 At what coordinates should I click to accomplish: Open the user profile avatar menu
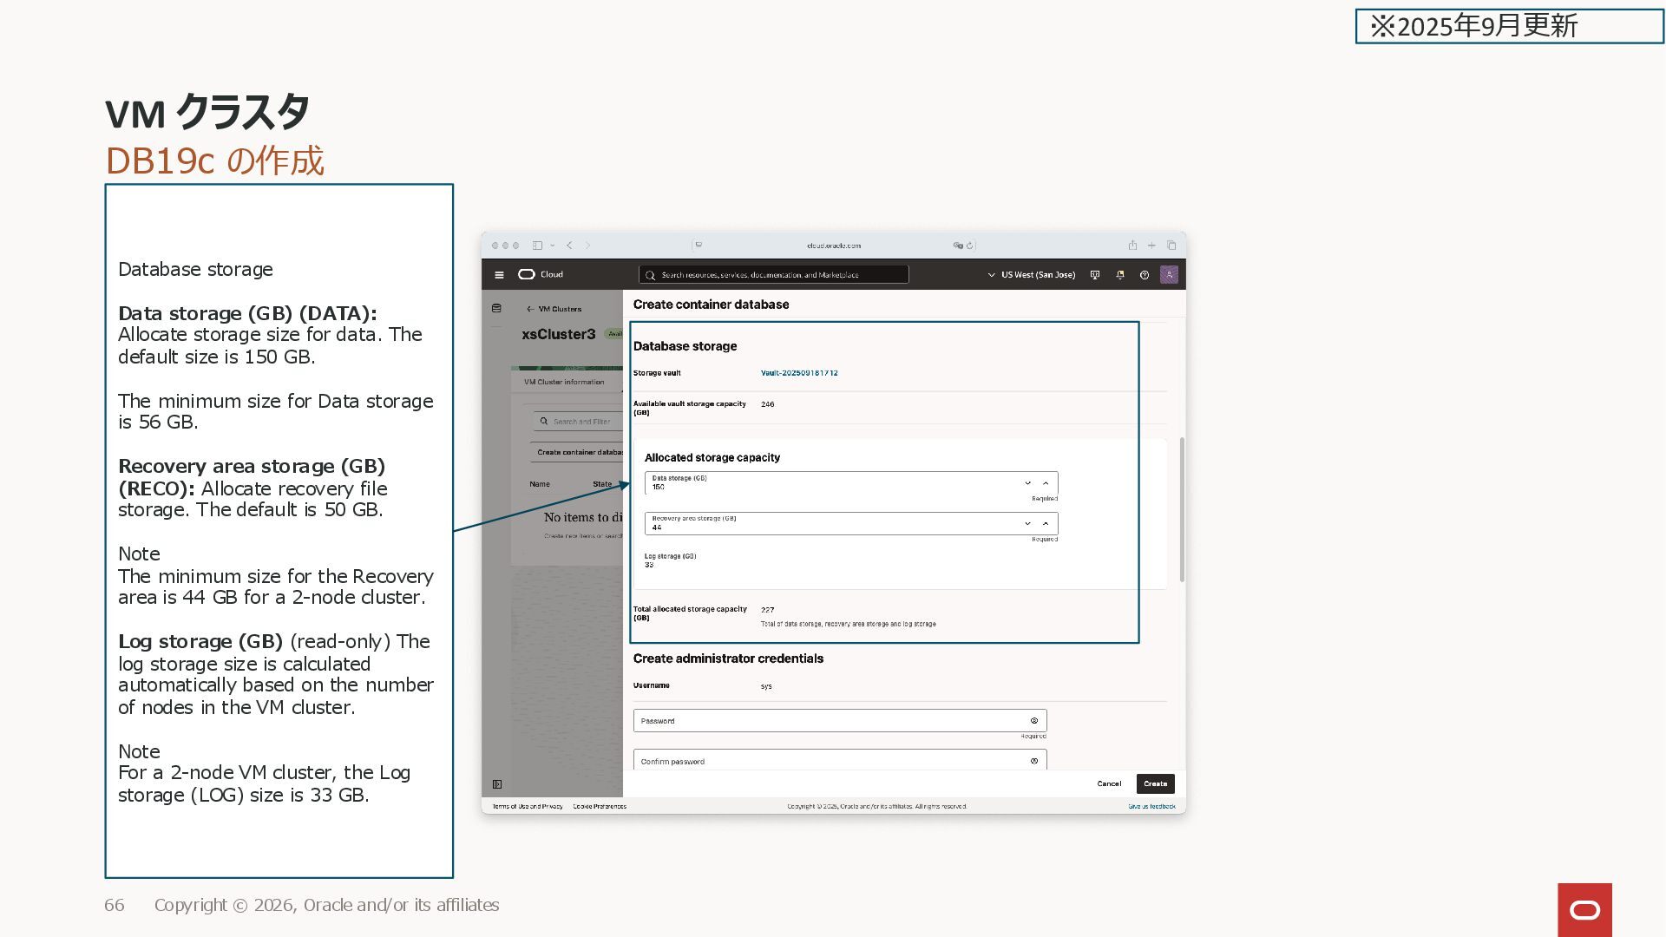tap(1169, 274)
